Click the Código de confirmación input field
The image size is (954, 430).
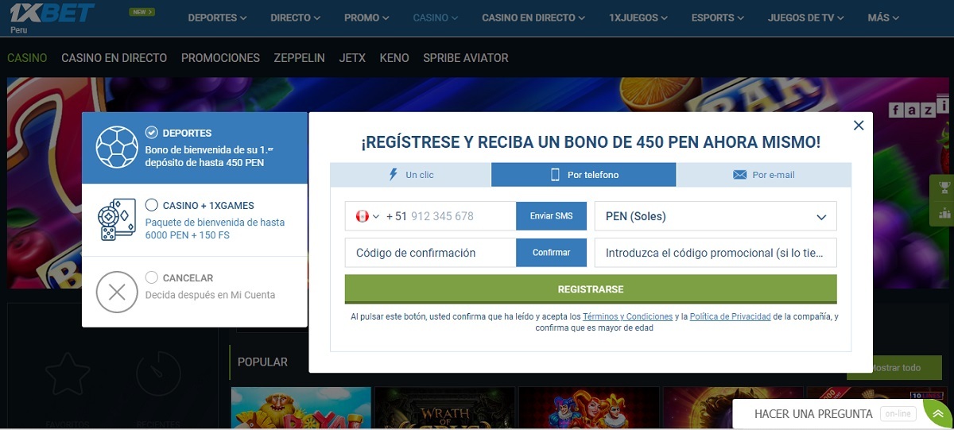429,253
